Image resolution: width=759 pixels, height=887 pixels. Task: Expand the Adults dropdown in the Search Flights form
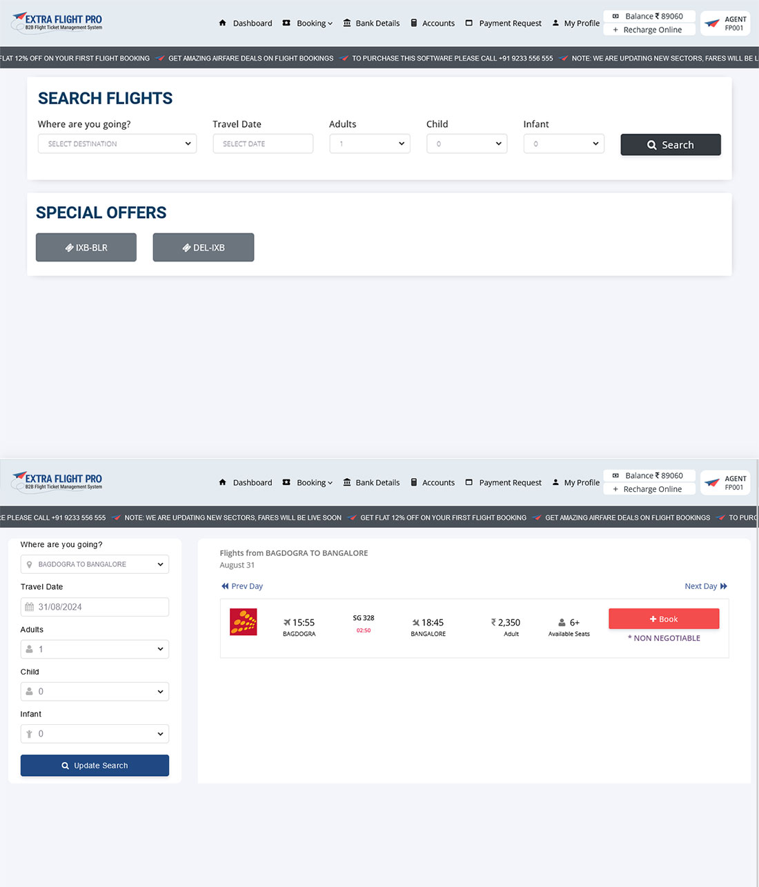pyautogui.click(x=369, y=143)
